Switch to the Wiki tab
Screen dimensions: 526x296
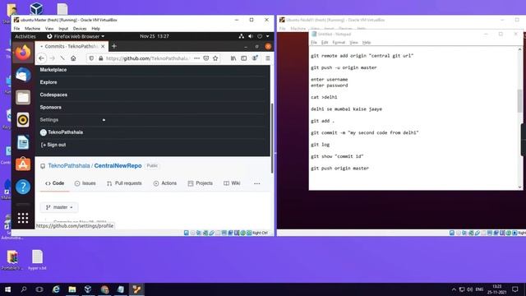(232, 183)
